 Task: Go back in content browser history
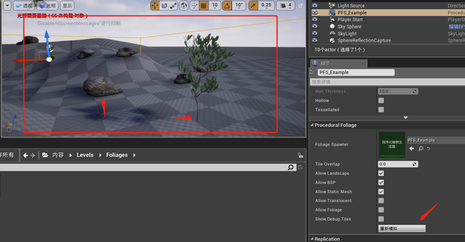[26, 155]
